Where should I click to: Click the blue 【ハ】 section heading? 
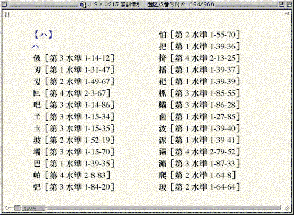(43, 35)
